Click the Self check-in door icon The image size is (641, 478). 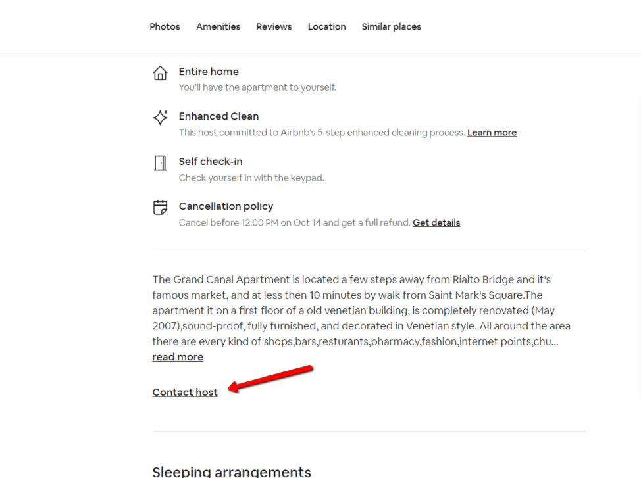(160, 163)
